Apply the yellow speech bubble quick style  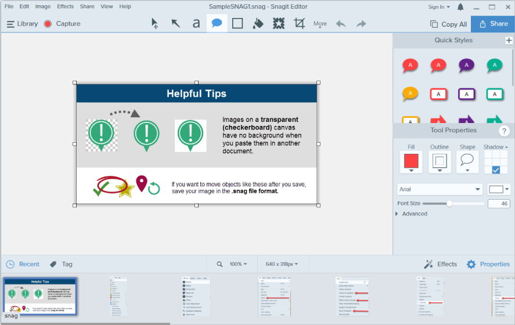coord(410,94)
